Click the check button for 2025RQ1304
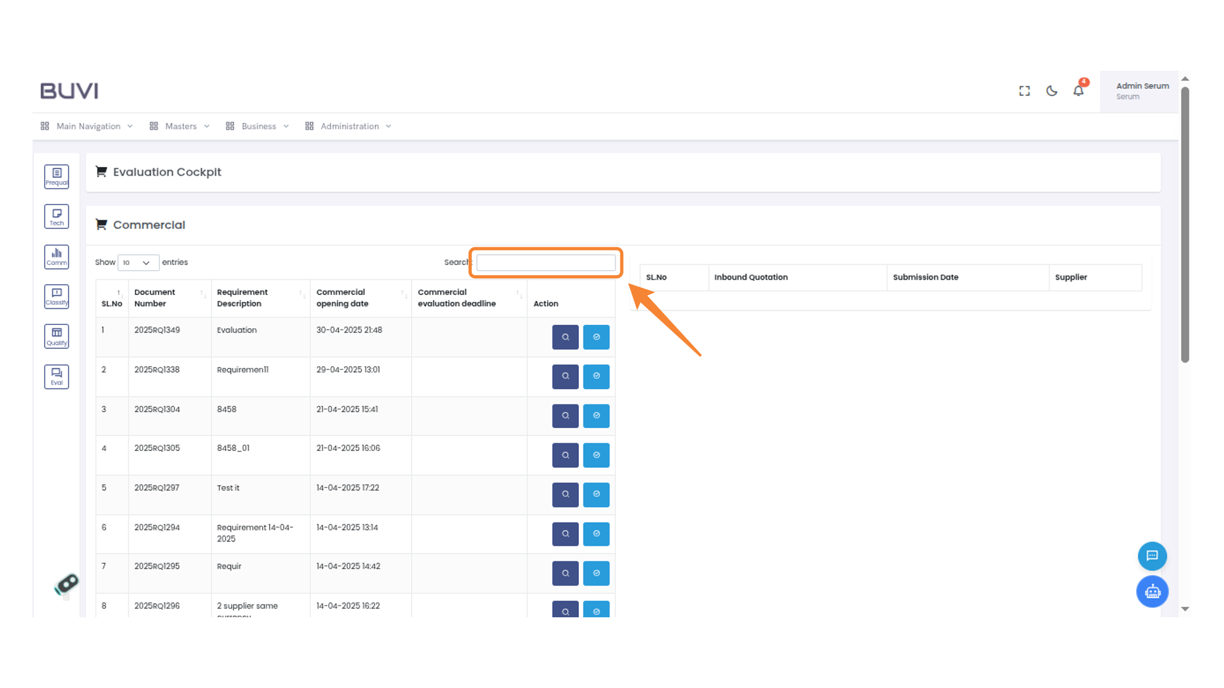The image size is (1224, 688). coord(596,416)
